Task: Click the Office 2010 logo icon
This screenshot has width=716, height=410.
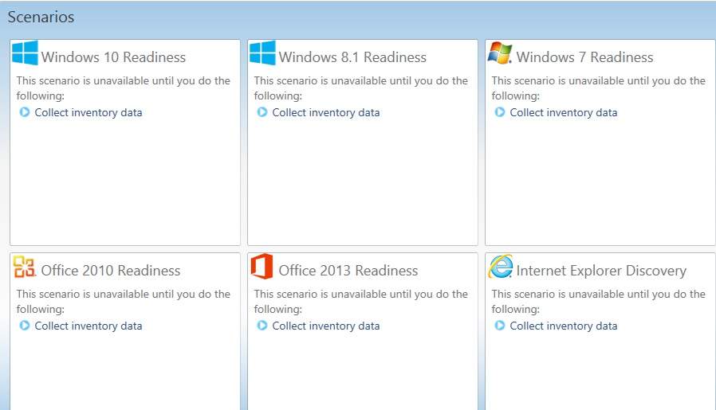Action: pos(25,267)
